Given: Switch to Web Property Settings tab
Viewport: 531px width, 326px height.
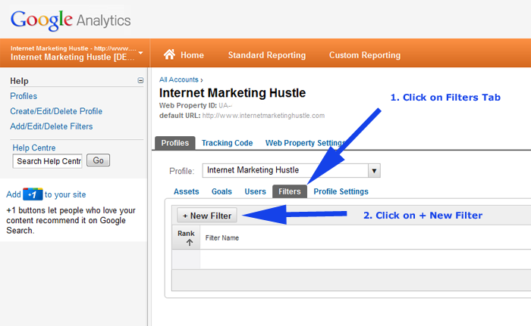Looking at the screenshot, I should click(x=305, y=143).
